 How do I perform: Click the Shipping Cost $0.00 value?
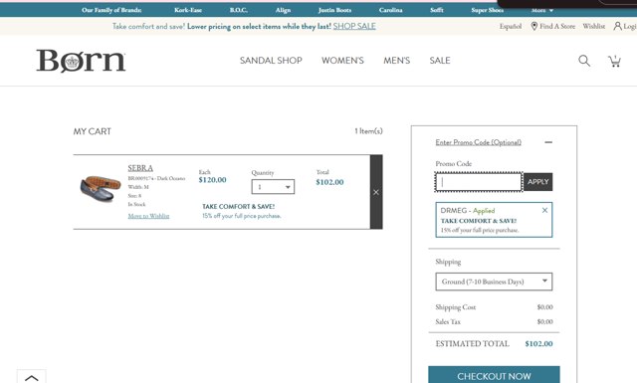tap(544, 307)
